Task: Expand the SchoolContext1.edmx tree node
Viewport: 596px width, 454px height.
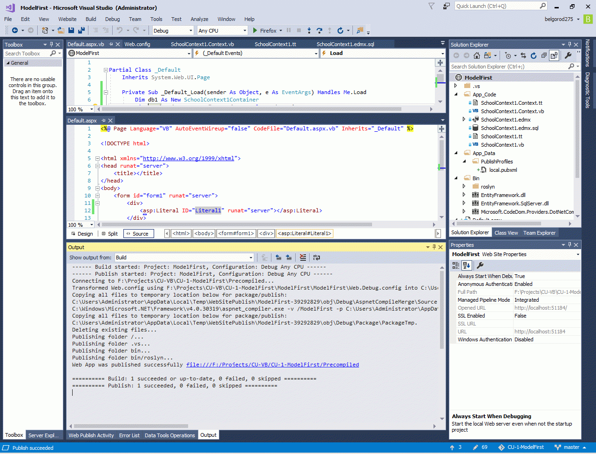Action: pos(464,120)
